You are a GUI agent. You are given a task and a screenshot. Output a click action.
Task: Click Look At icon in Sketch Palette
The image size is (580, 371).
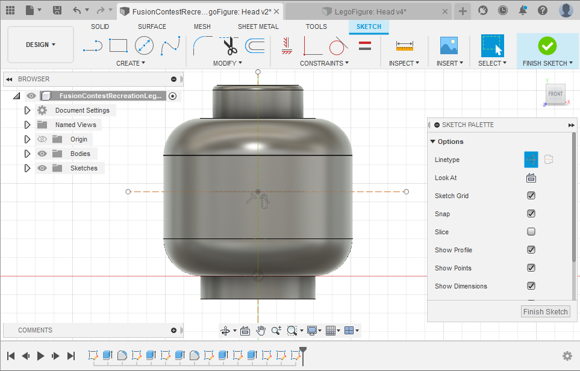coord(531,178)
